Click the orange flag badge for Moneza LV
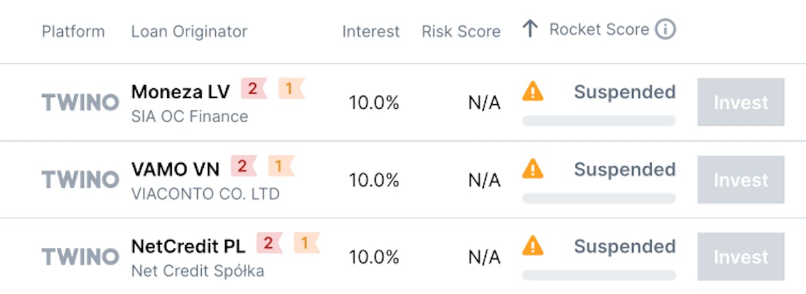This screenshot has height=294, width=806. (291, 89)
